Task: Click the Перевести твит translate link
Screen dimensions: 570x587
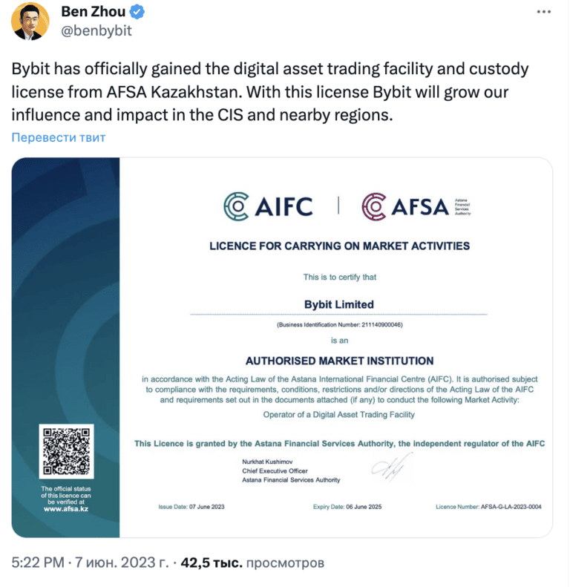Action: 59,137
